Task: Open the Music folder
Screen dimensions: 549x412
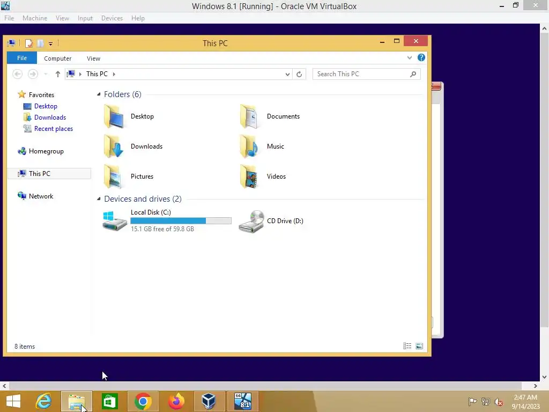Action: click(262, 146)
